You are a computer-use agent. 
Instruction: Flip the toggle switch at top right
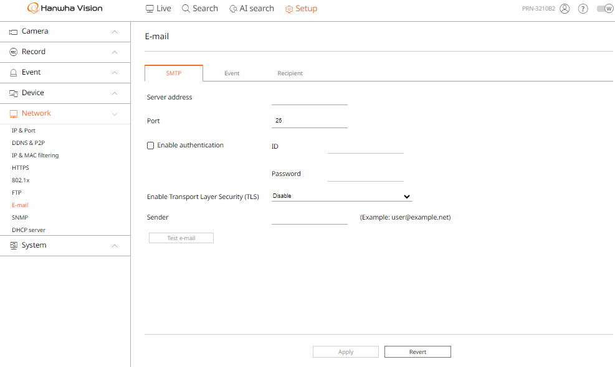coord(604,9)
